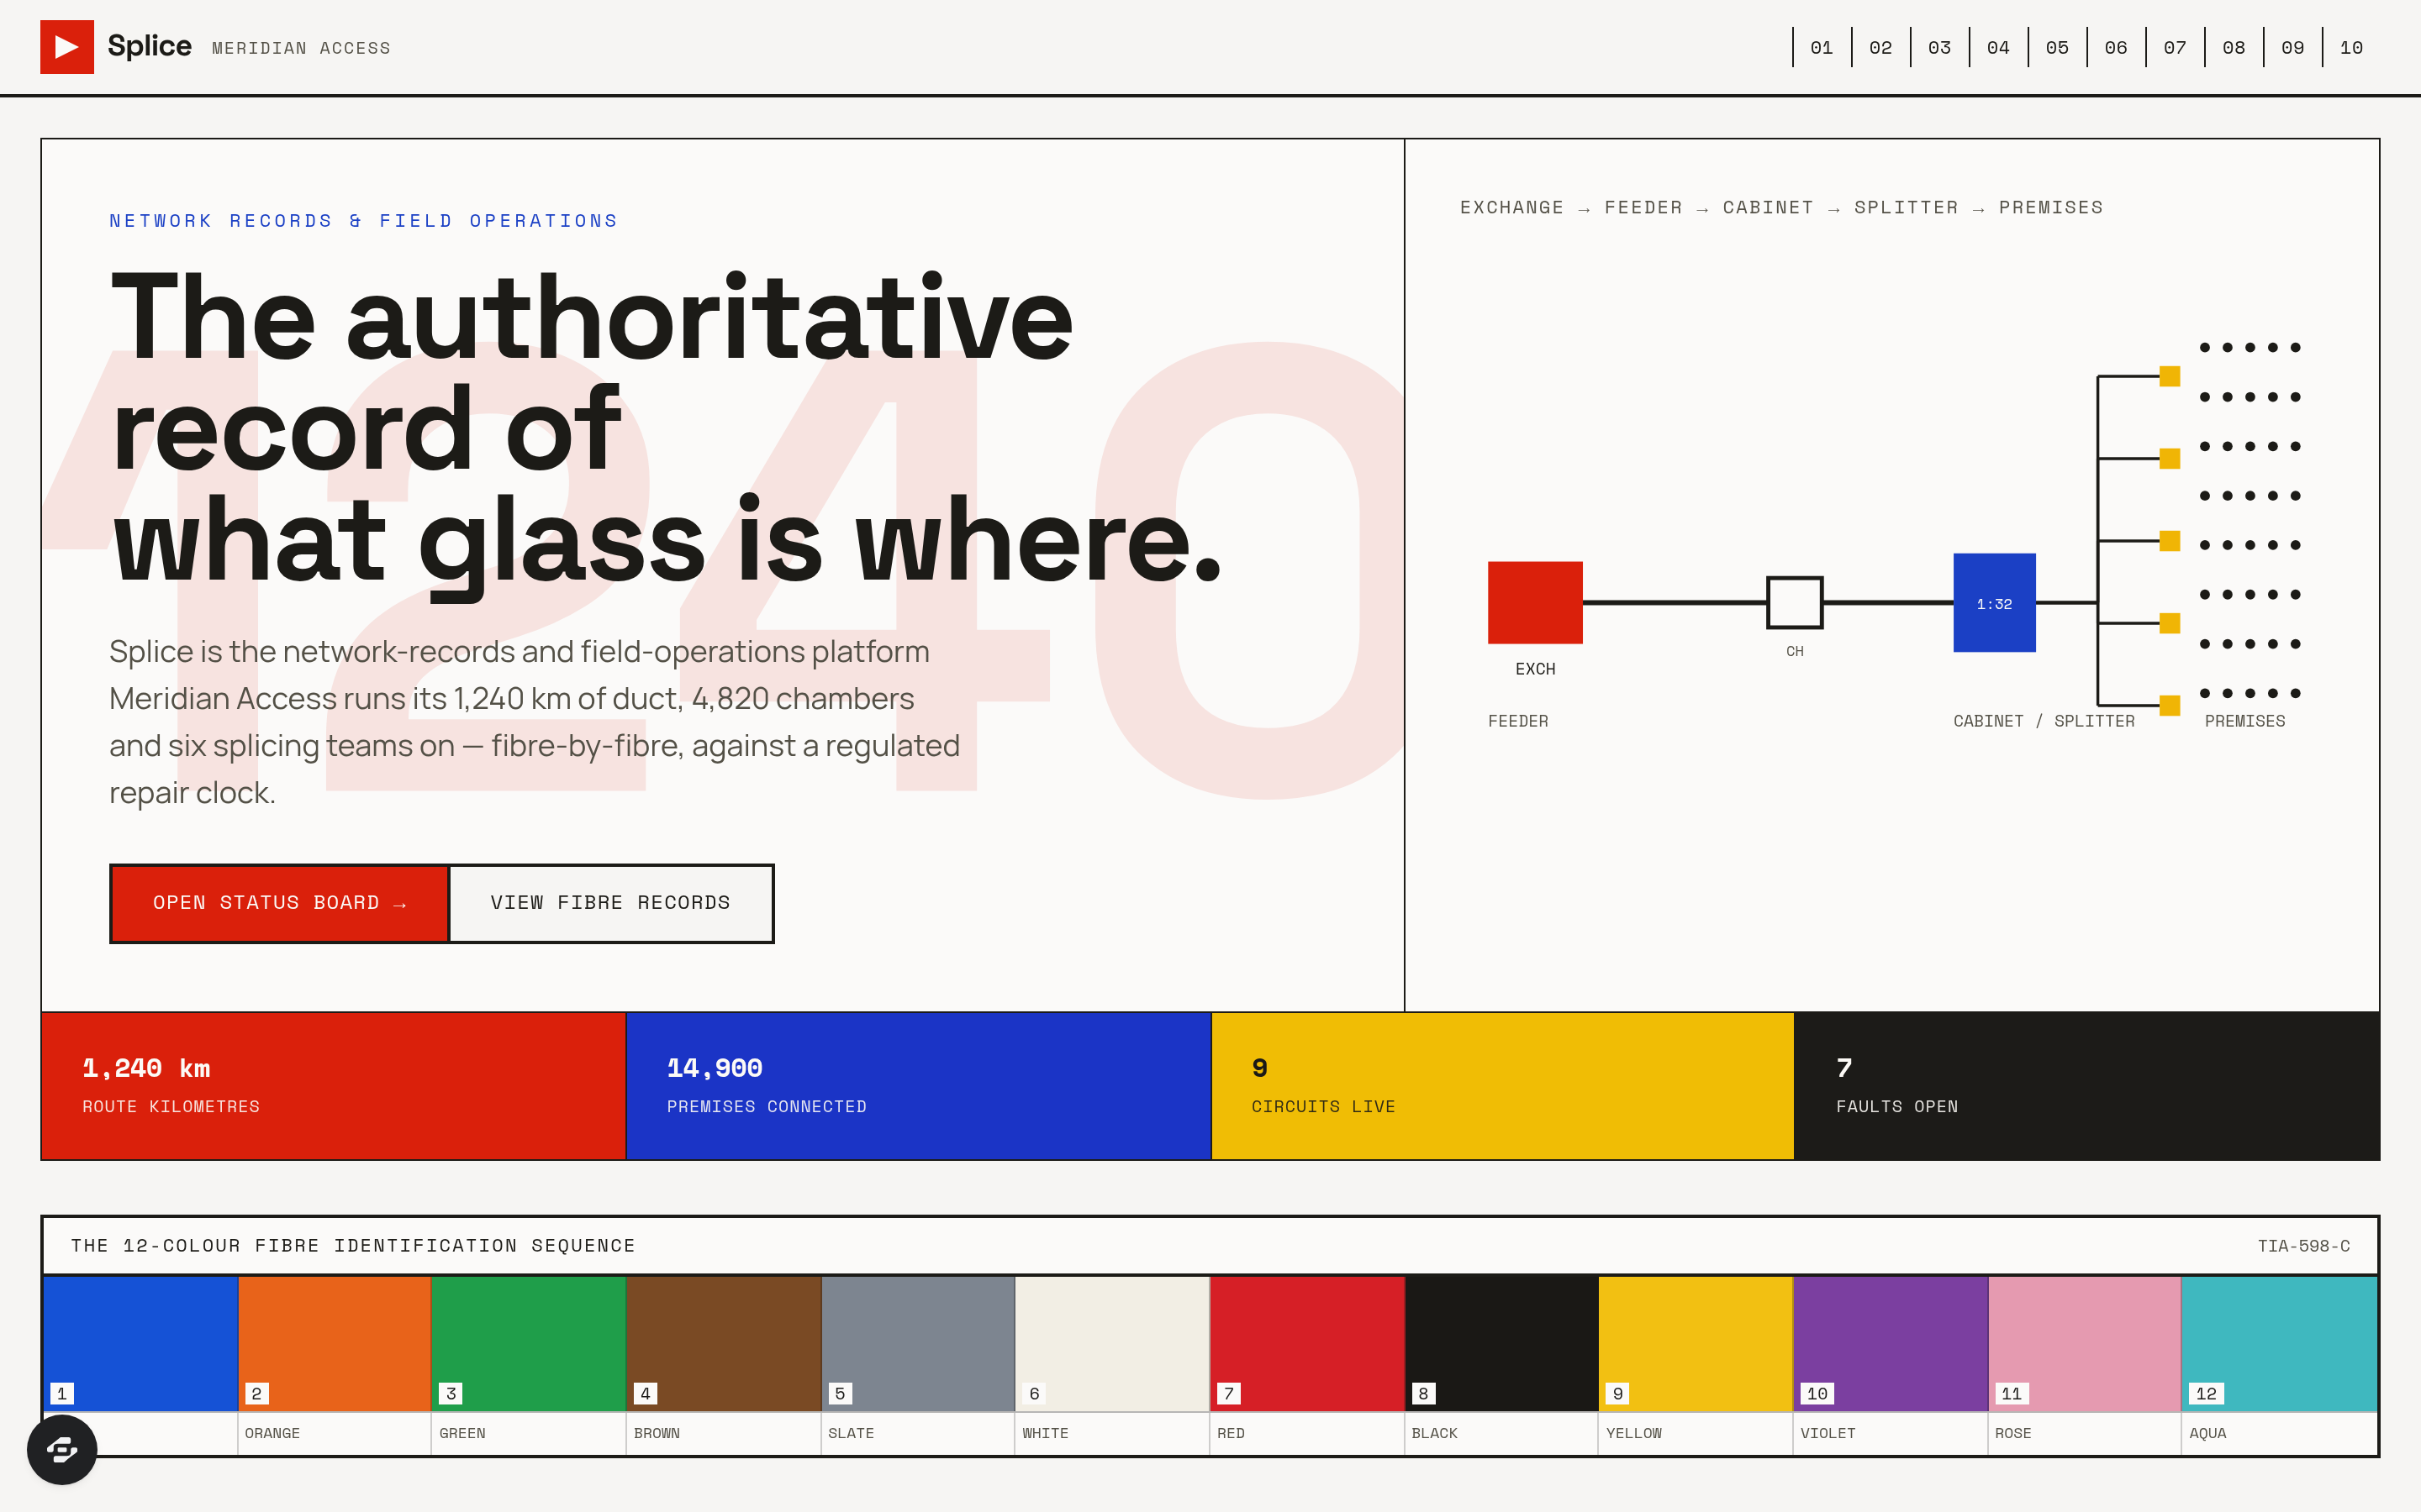Choose the Green fibre swatch numbered 3

[x=528, y=1343]
